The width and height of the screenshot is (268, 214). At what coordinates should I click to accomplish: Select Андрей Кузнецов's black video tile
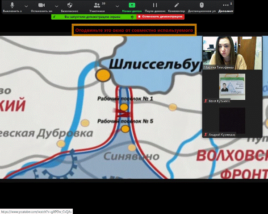[232, 119]
